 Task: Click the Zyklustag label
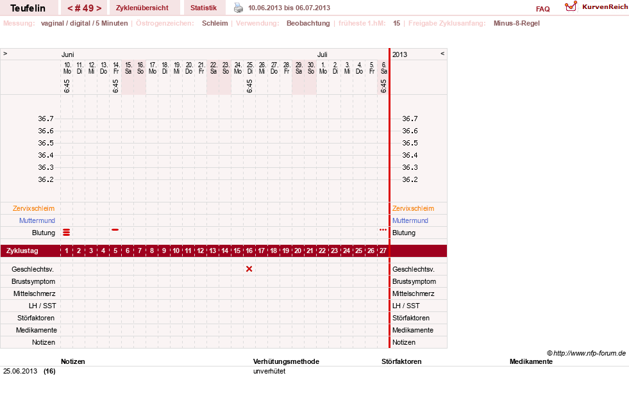(22, 251)
